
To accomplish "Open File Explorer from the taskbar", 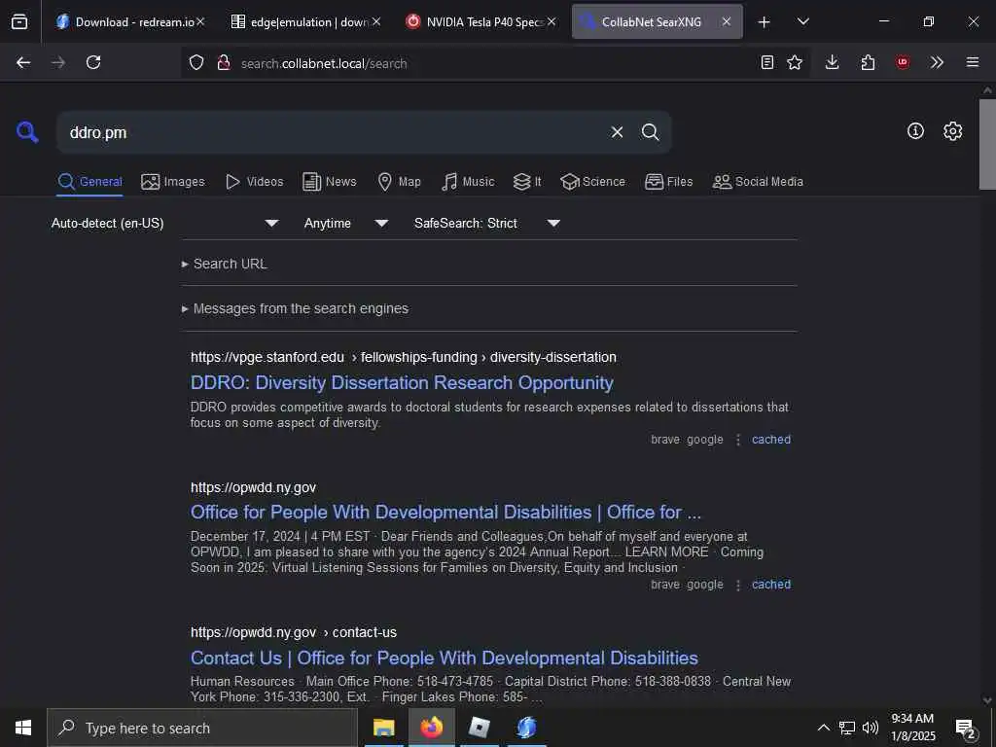I will 383,728.
